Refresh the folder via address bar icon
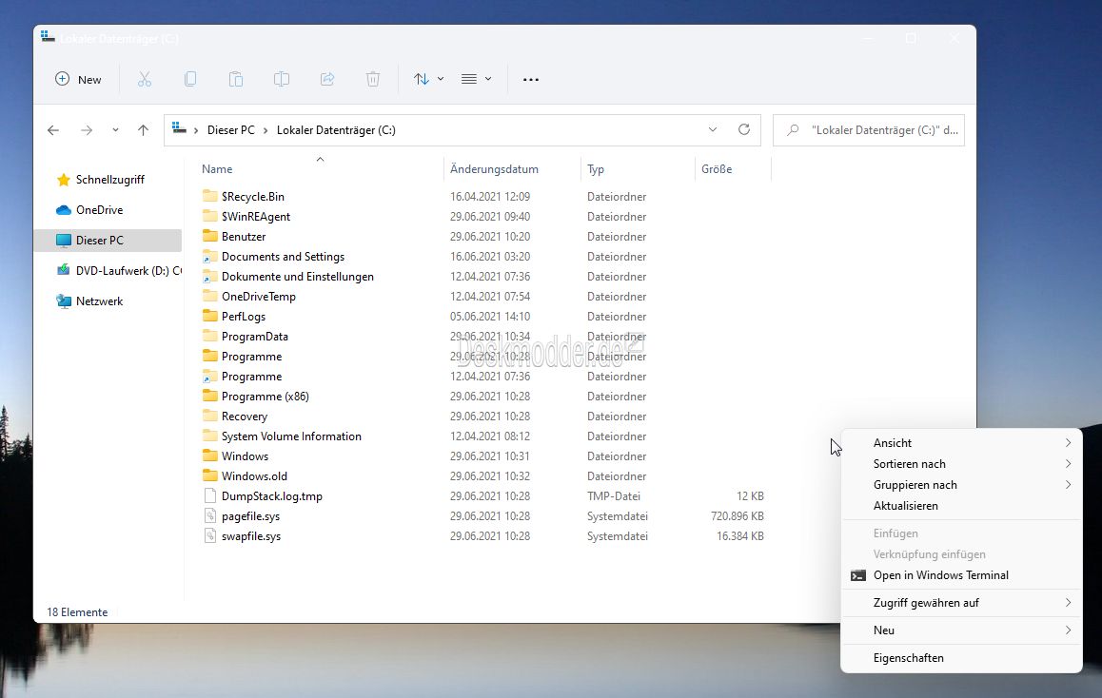This screenshot has width=1102, height=698. [744, 130]
